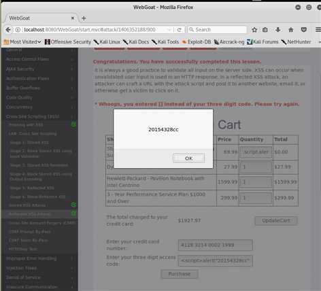Click the magnifier icon in the search box
Screen dimensions: 321x291
(192, 30)
